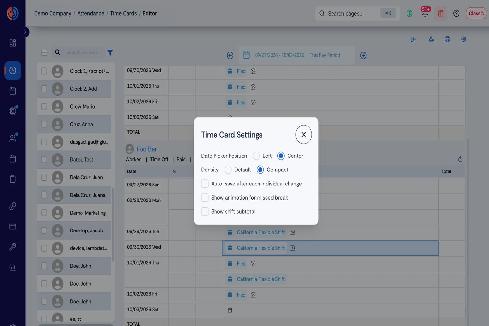The image size is (489, 326).
Task: Open the dashboard grid sidebar icon
Action: click(13, 43)
